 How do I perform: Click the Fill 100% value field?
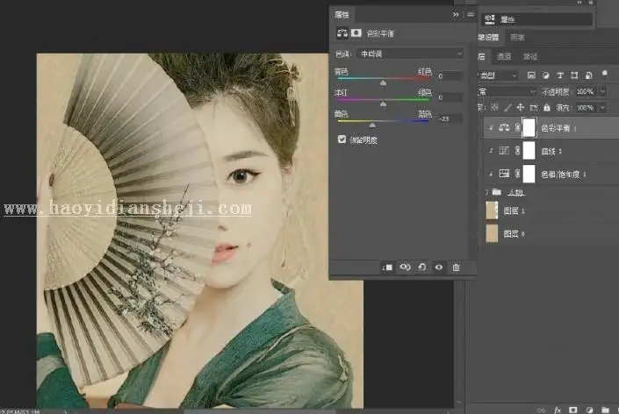coord(586,107)
